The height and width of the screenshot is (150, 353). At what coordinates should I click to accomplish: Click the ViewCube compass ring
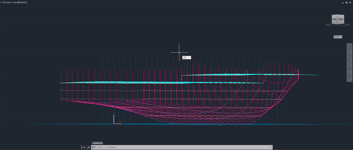tap(338, 25)
